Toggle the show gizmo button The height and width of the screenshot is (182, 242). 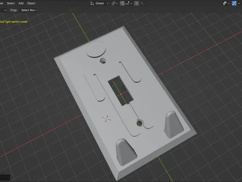[x=234, y=3]
